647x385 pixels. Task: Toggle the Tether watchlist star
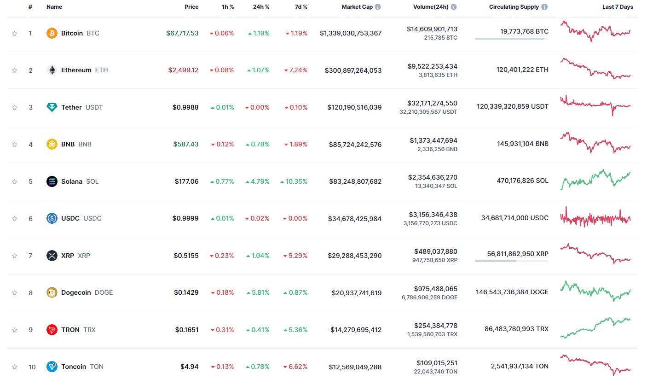coord(15,107)
